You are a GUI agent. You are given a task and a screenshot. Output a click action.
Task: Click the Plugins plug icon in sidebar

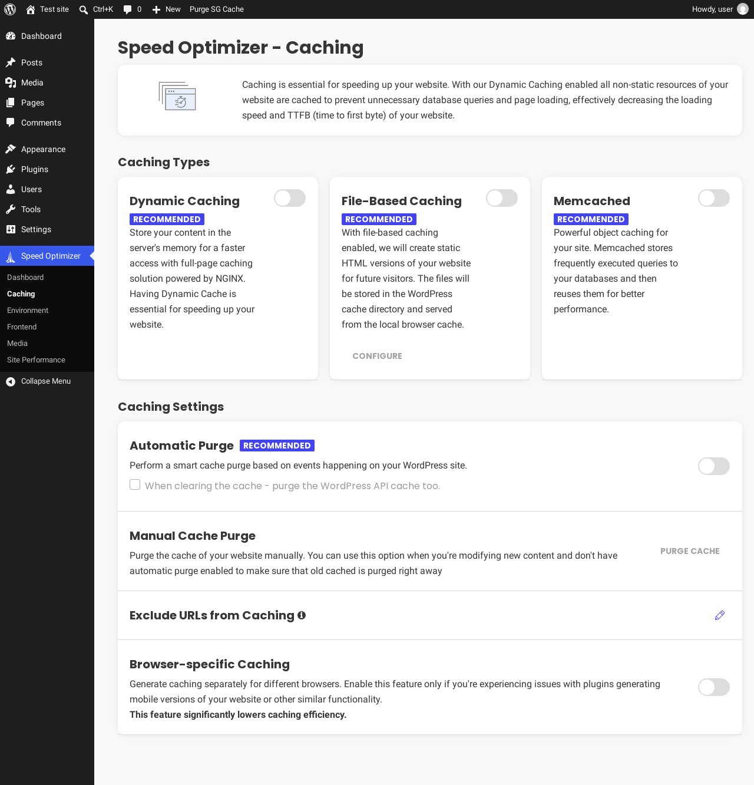pos(11,169)
